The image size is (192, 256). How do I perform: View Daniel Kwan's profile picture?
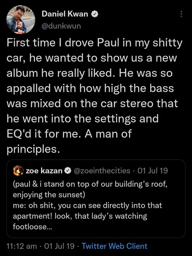(21, 20)
